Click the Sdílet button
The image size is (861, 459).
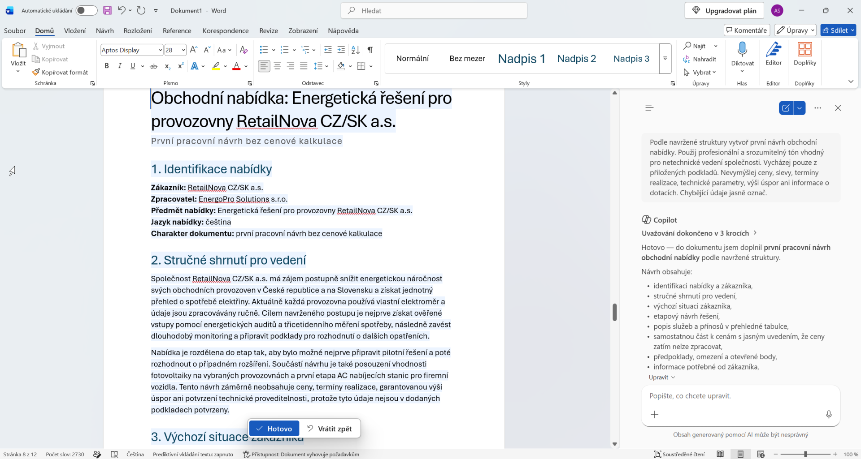pyautogui.click(x=838, y=30)
